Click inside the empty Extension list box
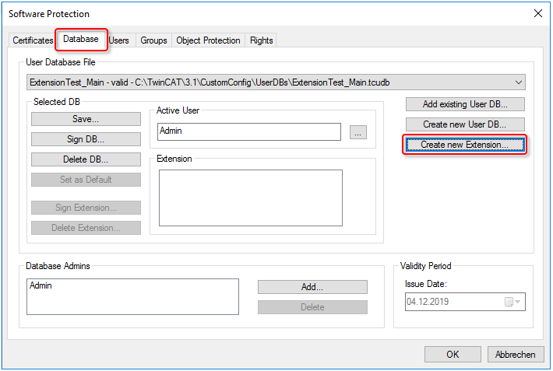Viewport: 553px width, 371px height. click(x=250, y=198)
